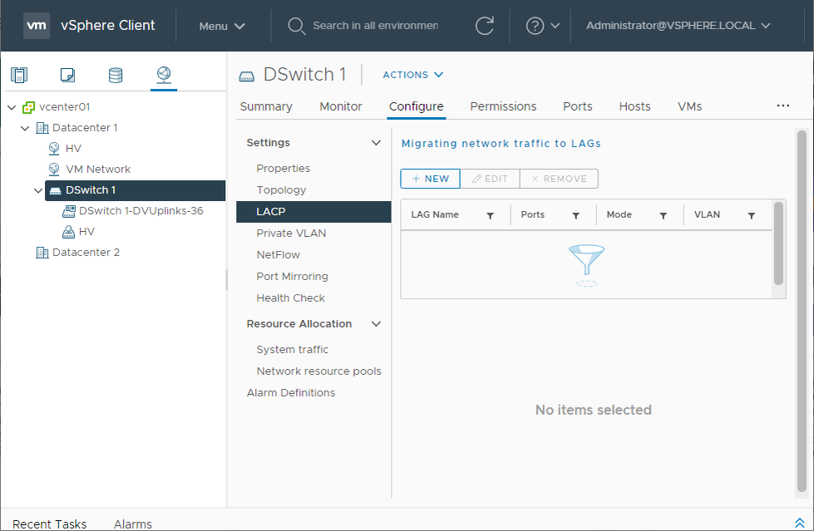Viewport: 814px width, 531px height.
Task: Open Private VLAN settings
Action: [x=291, y=233]
